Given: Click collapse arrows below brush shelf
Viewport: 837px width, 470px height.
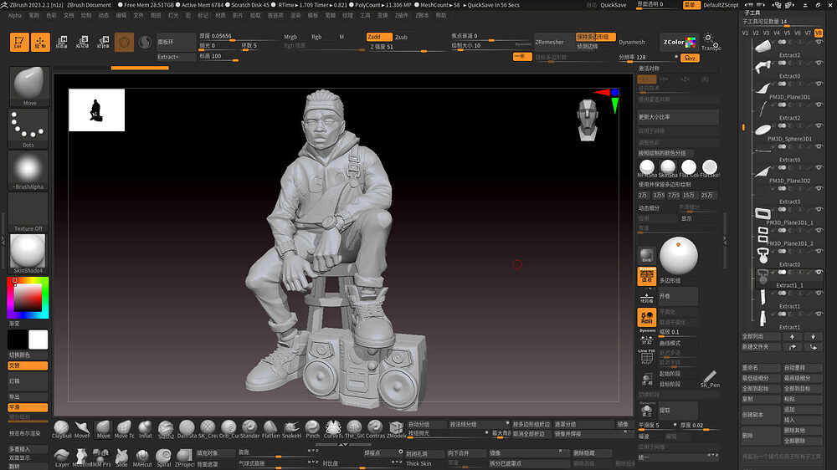Looking at the screenshot, I should point(343,444).
